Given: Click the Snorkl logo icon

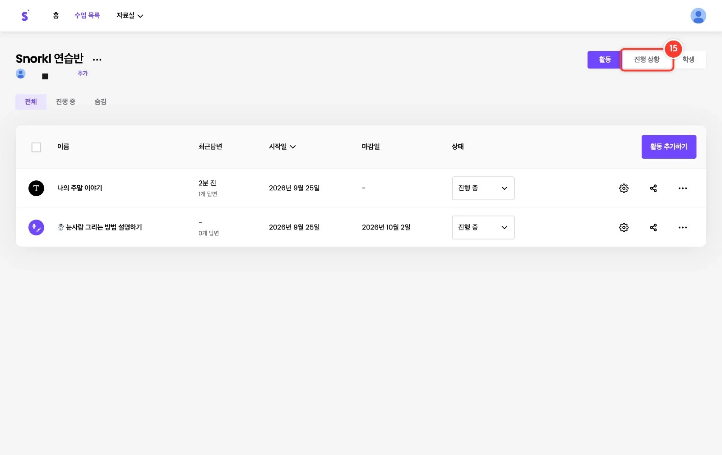Looking at the screenshot, I should [x=25, y=16].
